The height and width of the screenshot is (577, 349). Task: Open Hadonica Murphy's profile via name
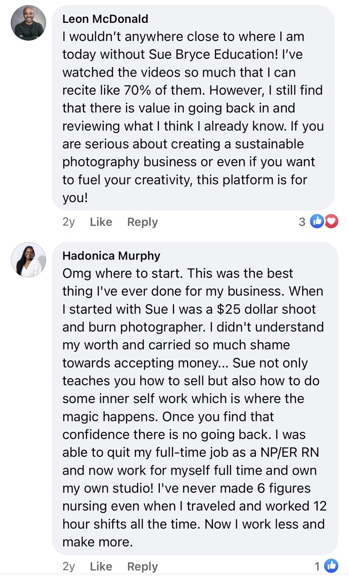111,255
